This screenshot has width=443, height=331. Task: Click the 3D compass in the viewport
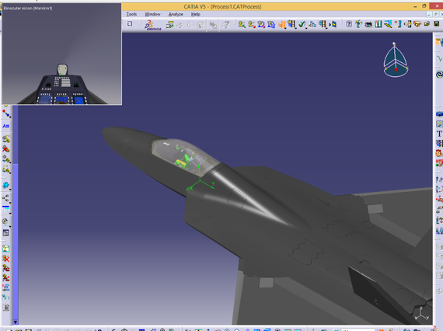(x=396, y=61)
